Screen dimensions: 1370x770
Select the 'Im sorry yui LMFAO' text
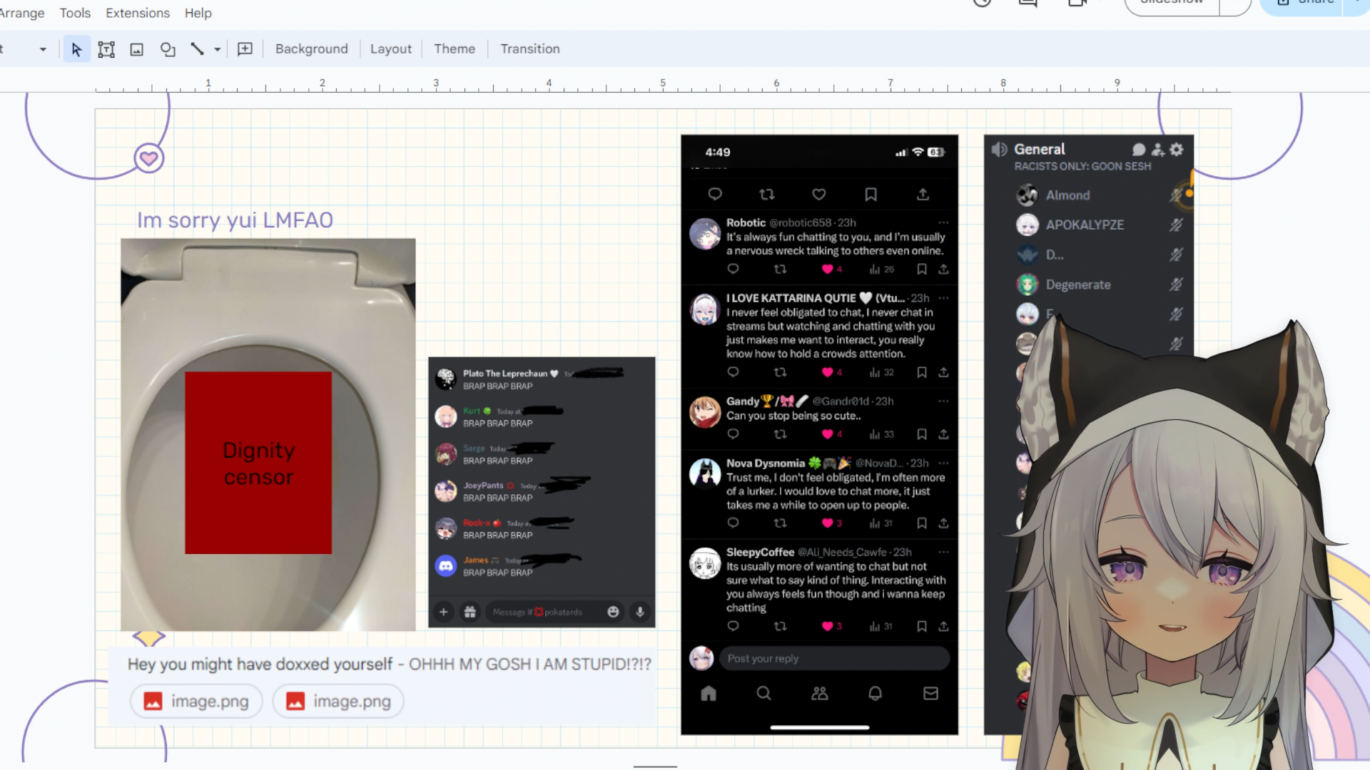tap(235, 220)
